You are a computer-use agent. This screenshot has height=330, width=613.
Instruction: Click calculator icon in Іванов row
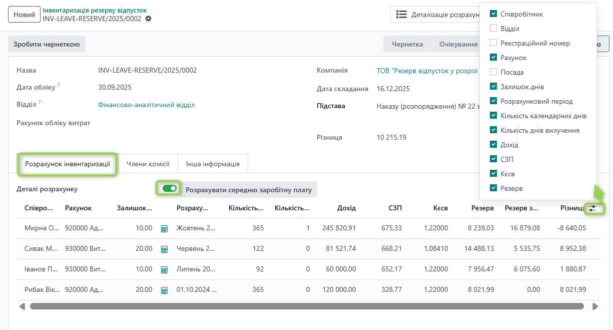[164, 269]
